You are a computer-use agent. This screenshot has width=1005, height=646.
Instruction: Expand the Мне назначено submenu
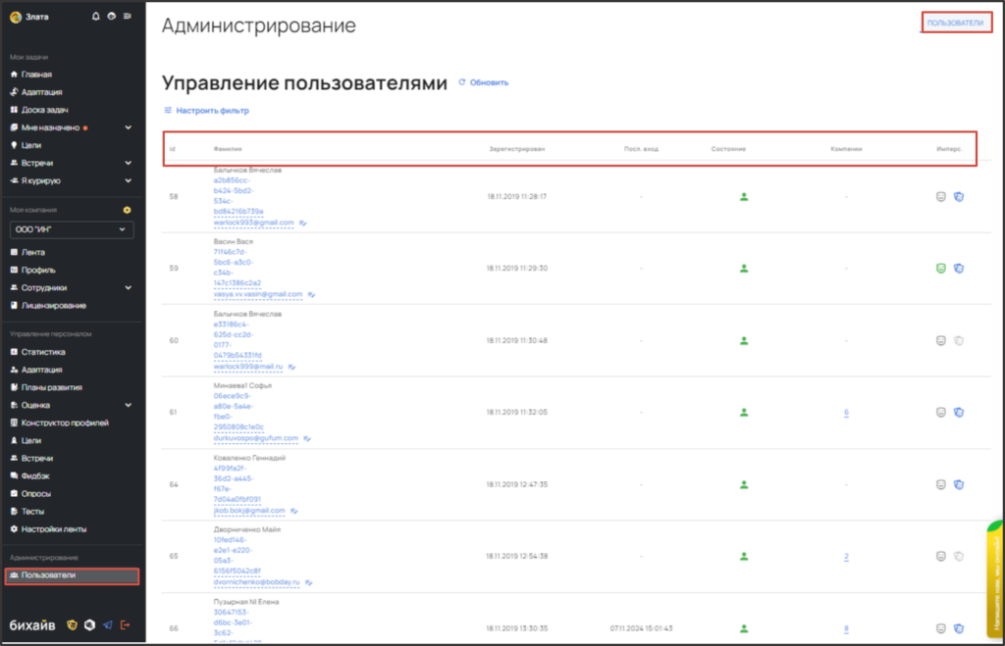coord(128,127)
